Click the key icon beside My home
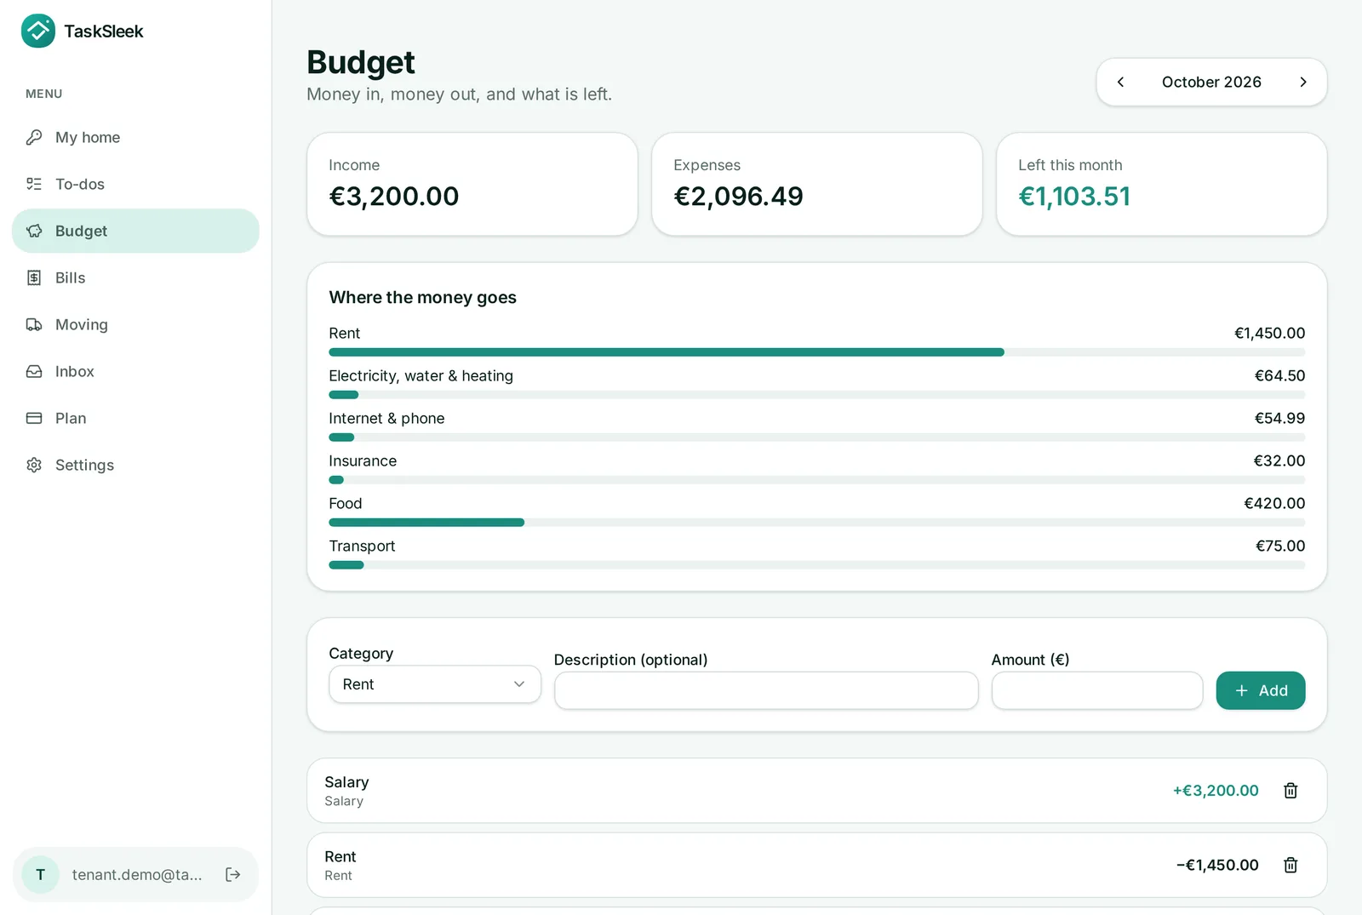Screen dimensions: 1362x915 (34, 137)
